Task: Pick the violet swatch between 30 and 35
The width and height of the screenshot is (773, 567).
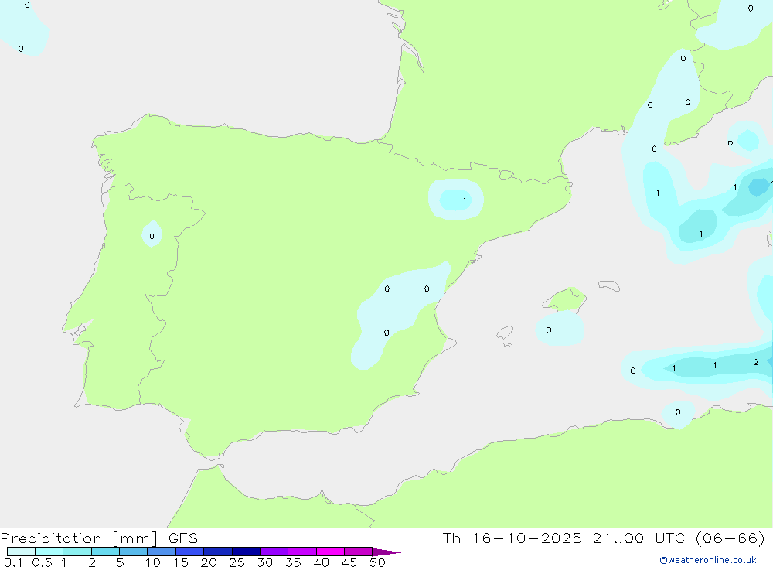Action: pyautogui.click(x=274, y=552)
